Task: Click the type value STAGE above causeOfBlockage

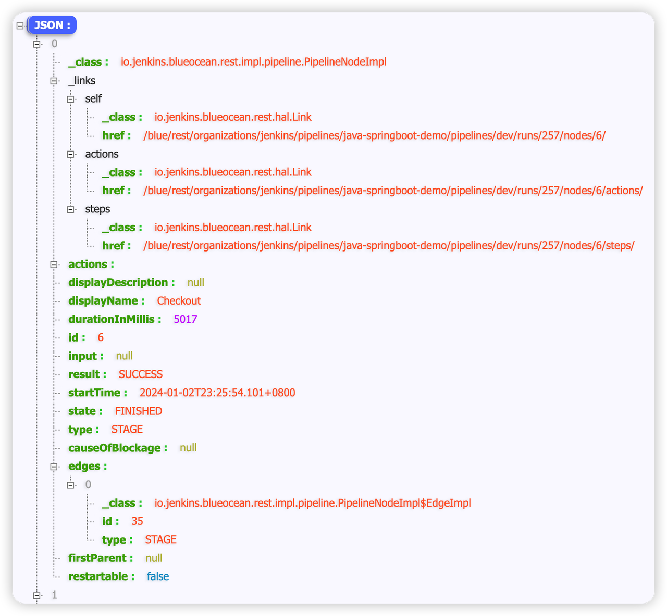Action: [127, 430]
